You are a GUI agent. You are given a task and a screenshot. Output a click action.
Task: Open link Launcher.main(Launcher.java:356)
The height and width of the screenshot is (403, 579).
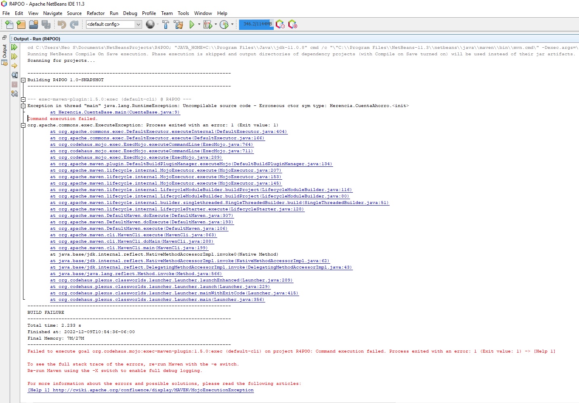coord(157,300)
